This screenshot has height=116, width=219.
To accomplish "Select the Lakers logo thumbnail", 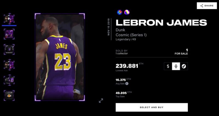I will pos(9,95).
